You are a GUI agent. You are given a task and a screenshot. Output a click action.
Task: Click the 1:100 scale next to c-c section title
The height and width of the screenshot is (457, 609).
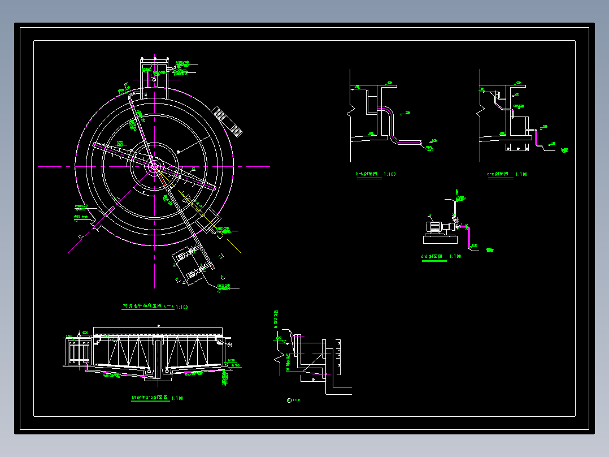pos(521,174)
